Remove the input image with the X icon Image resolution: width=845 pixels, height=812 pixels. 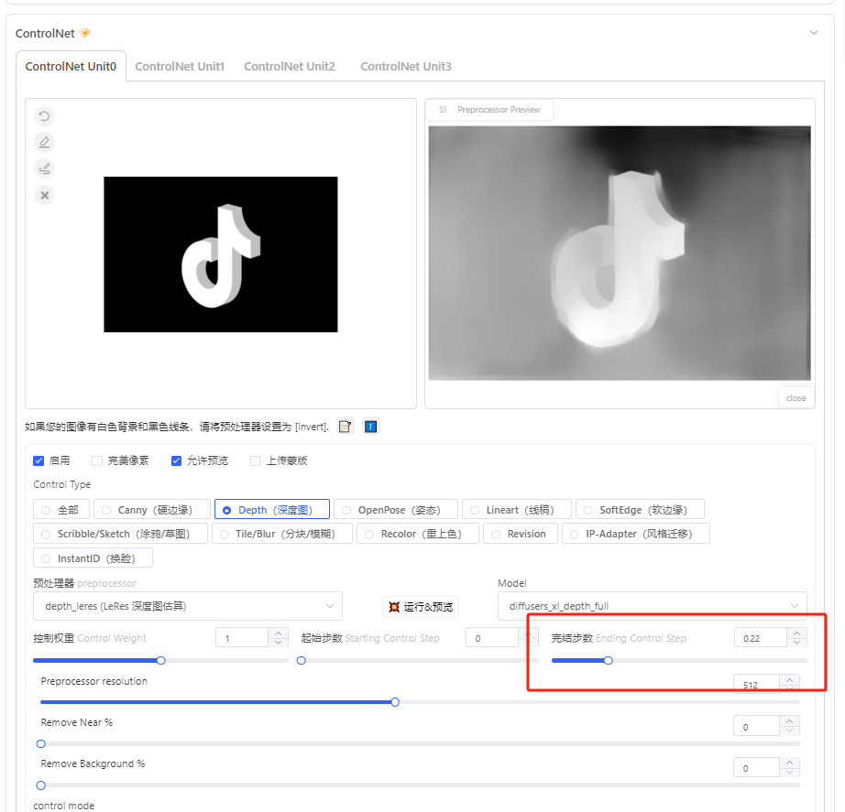click(x=44, y=195)
